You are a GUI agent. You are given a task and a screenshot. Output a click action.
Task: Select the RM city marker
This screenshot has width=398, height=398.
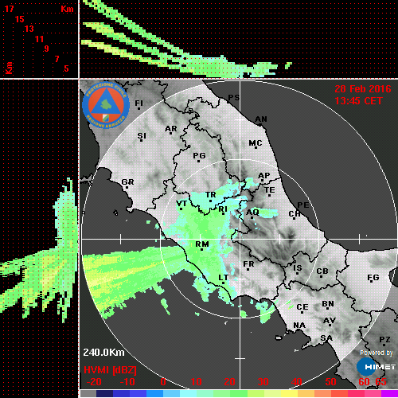click(201, 250)
